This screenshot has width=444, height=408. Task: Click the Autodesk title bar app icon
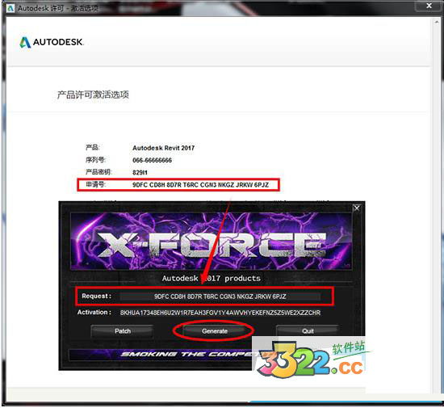pos(10,8)
